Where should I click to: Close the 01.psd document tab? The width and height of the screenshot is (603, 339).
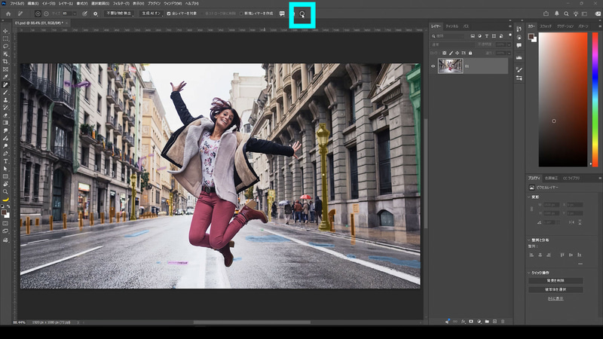[x=66, y=23]
